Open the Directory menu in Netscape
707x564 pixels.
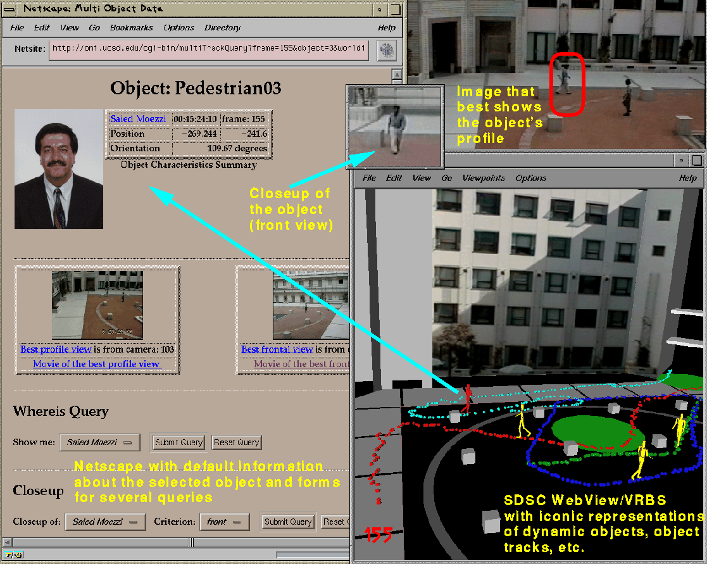click(x=222, y=28)
